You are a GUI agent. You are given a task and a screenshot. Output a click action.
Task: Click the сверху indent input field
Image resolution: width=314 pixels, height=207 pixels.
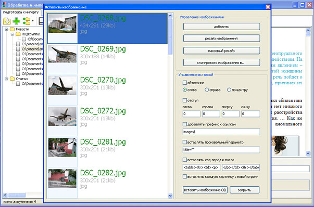[231, 114]
